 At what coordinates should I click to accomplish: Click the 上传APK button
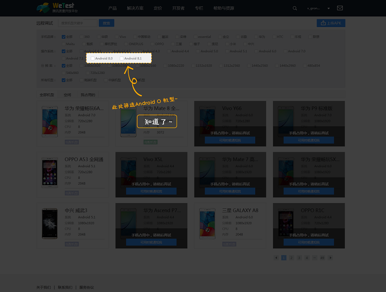[x=331, y=23]
